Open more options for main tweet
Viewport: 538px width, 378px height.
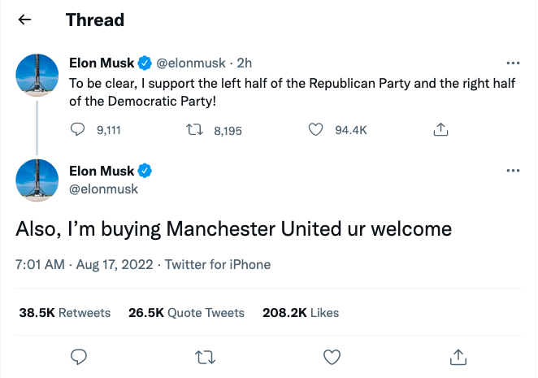(512, 171)
